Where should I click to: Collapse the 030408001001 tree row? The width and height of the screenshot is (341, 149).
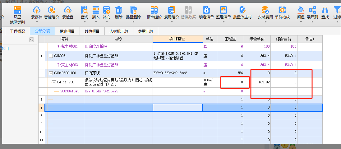(x=51, y=73)
